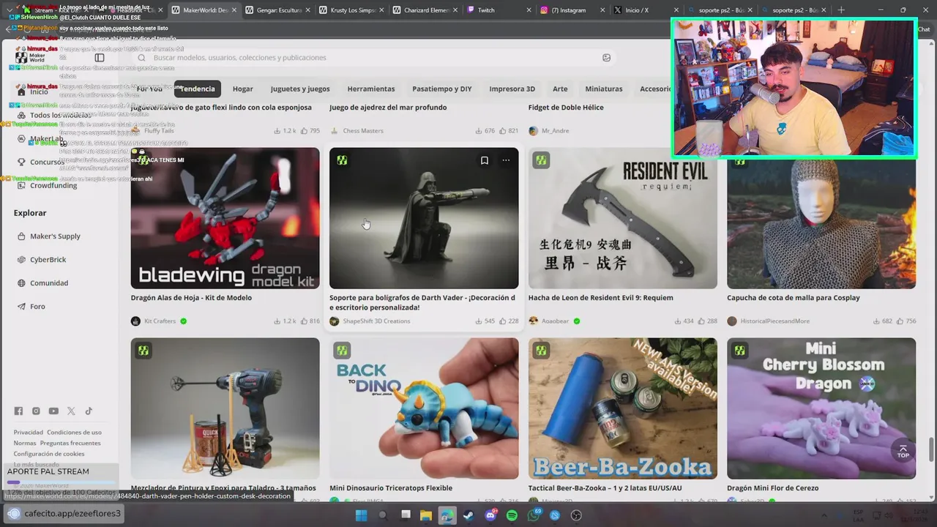The width and height of the screenshot is (937, 527).
Task: Click the green badge on Resident Evil axe thumbnail
Action: coord(541,160)
